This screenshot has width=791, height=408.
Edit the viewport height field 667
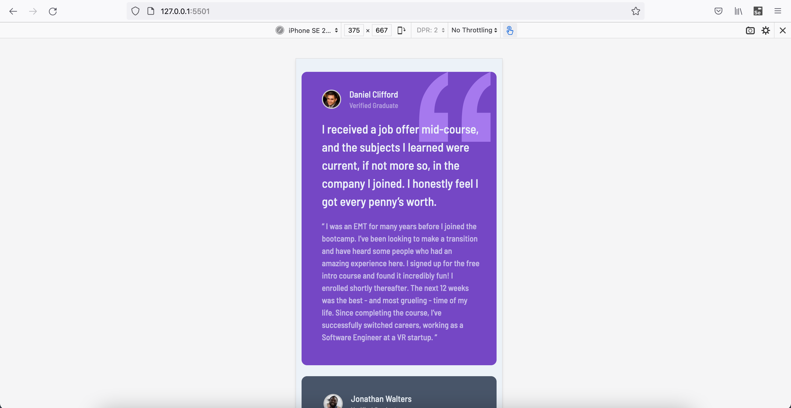point(382,30)
